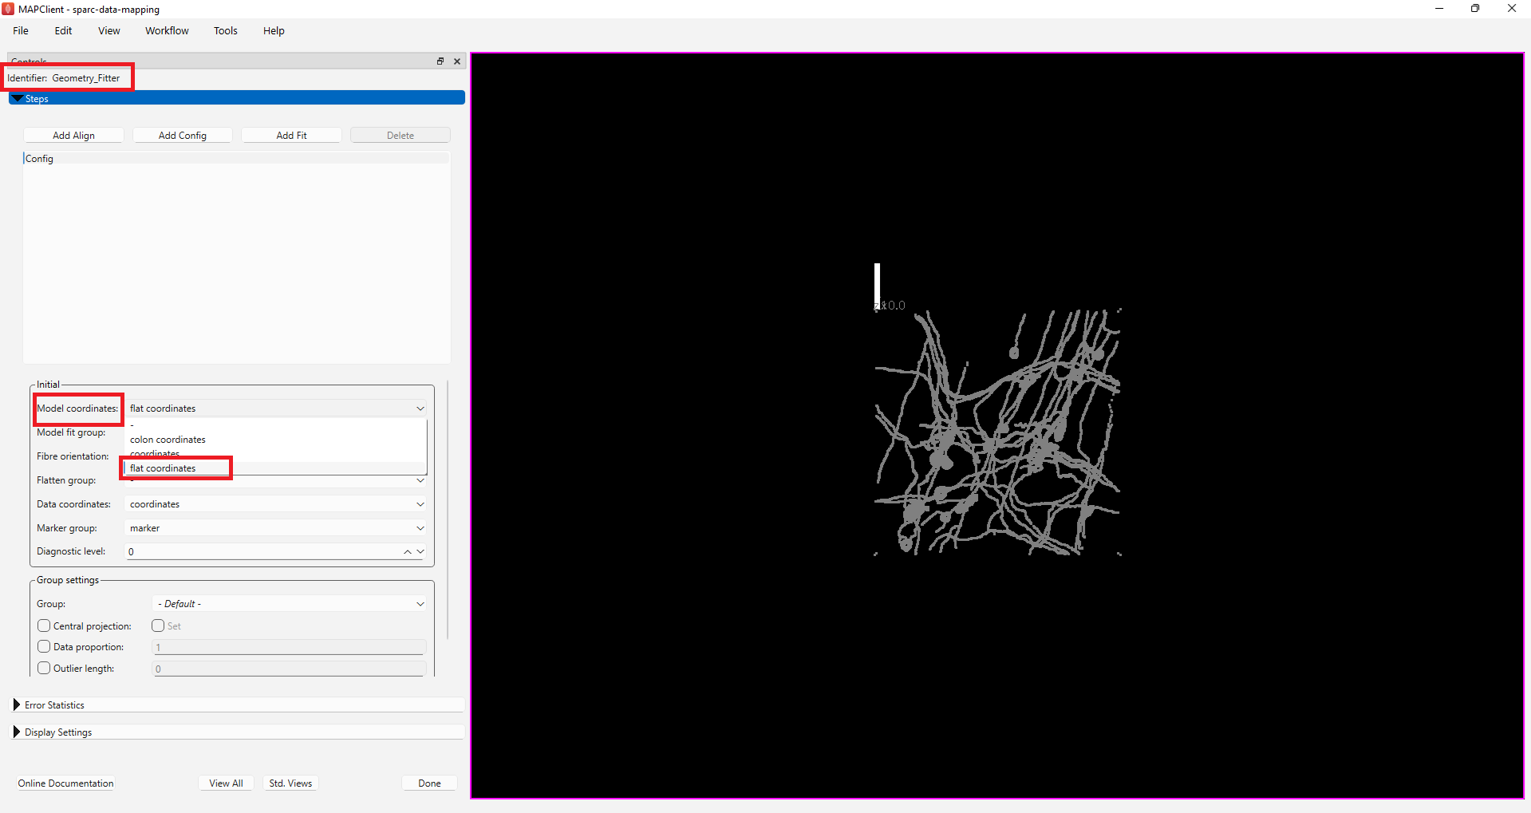Click the Outlier length value field
This screenshot has width=1531, height=813.
click(x=289, y=669)
